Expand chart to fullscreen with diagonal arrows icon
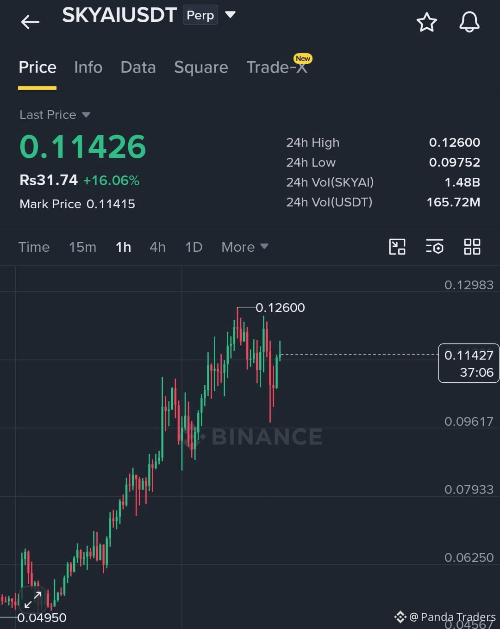 (x=33, y=600)
